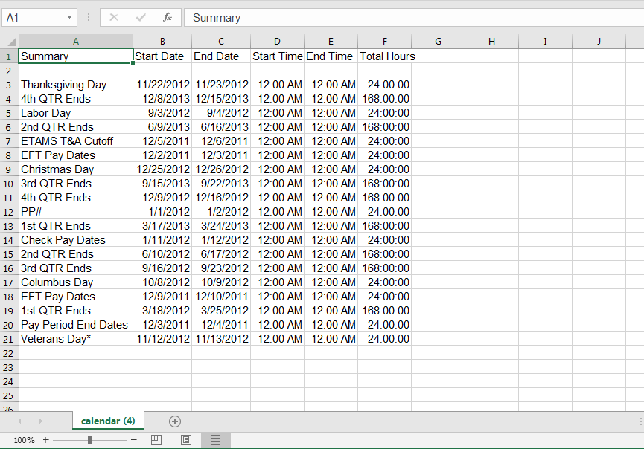Switch to Page Layout view
Image resolution: width=644 pixels, height=449 pixels.
click(x=185, y=439)
